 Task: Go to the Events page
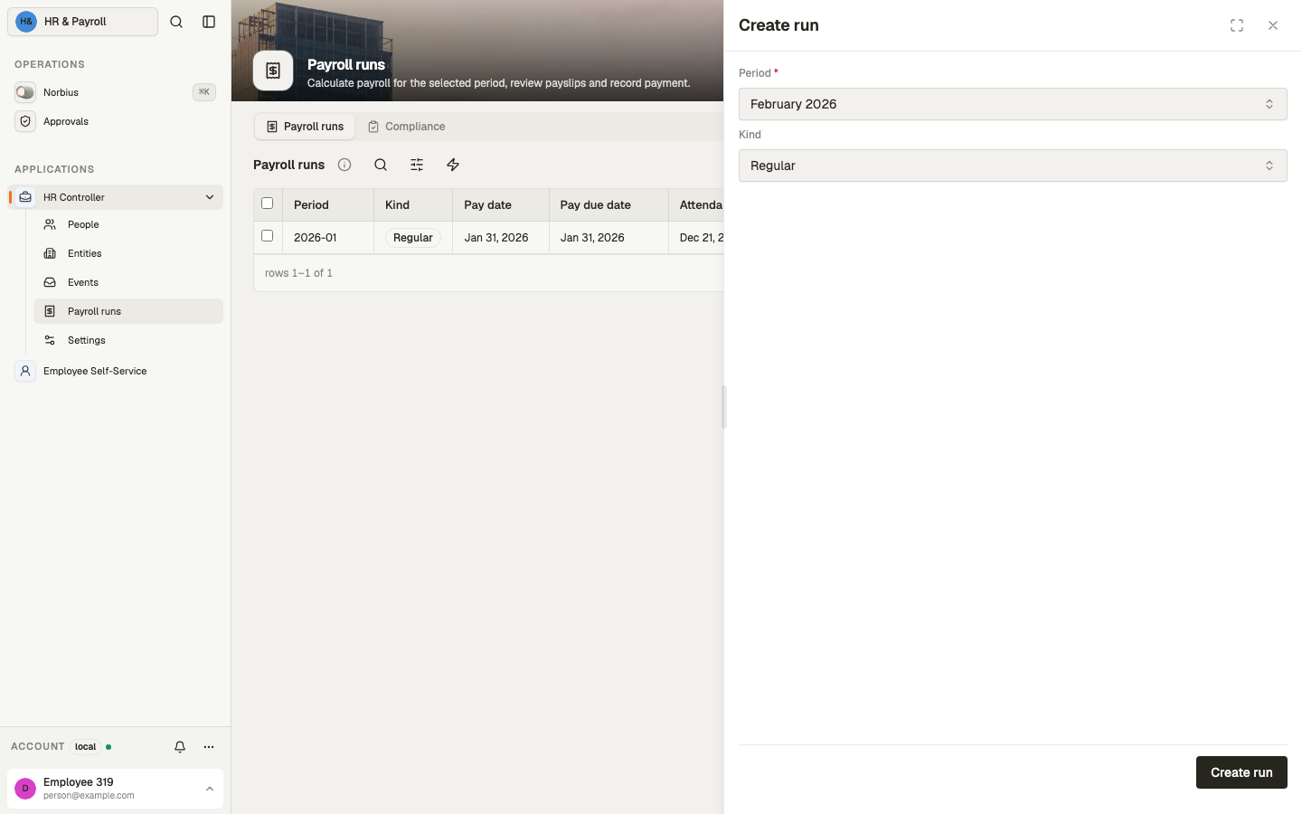pyautogui.click(x=128, y=282)
